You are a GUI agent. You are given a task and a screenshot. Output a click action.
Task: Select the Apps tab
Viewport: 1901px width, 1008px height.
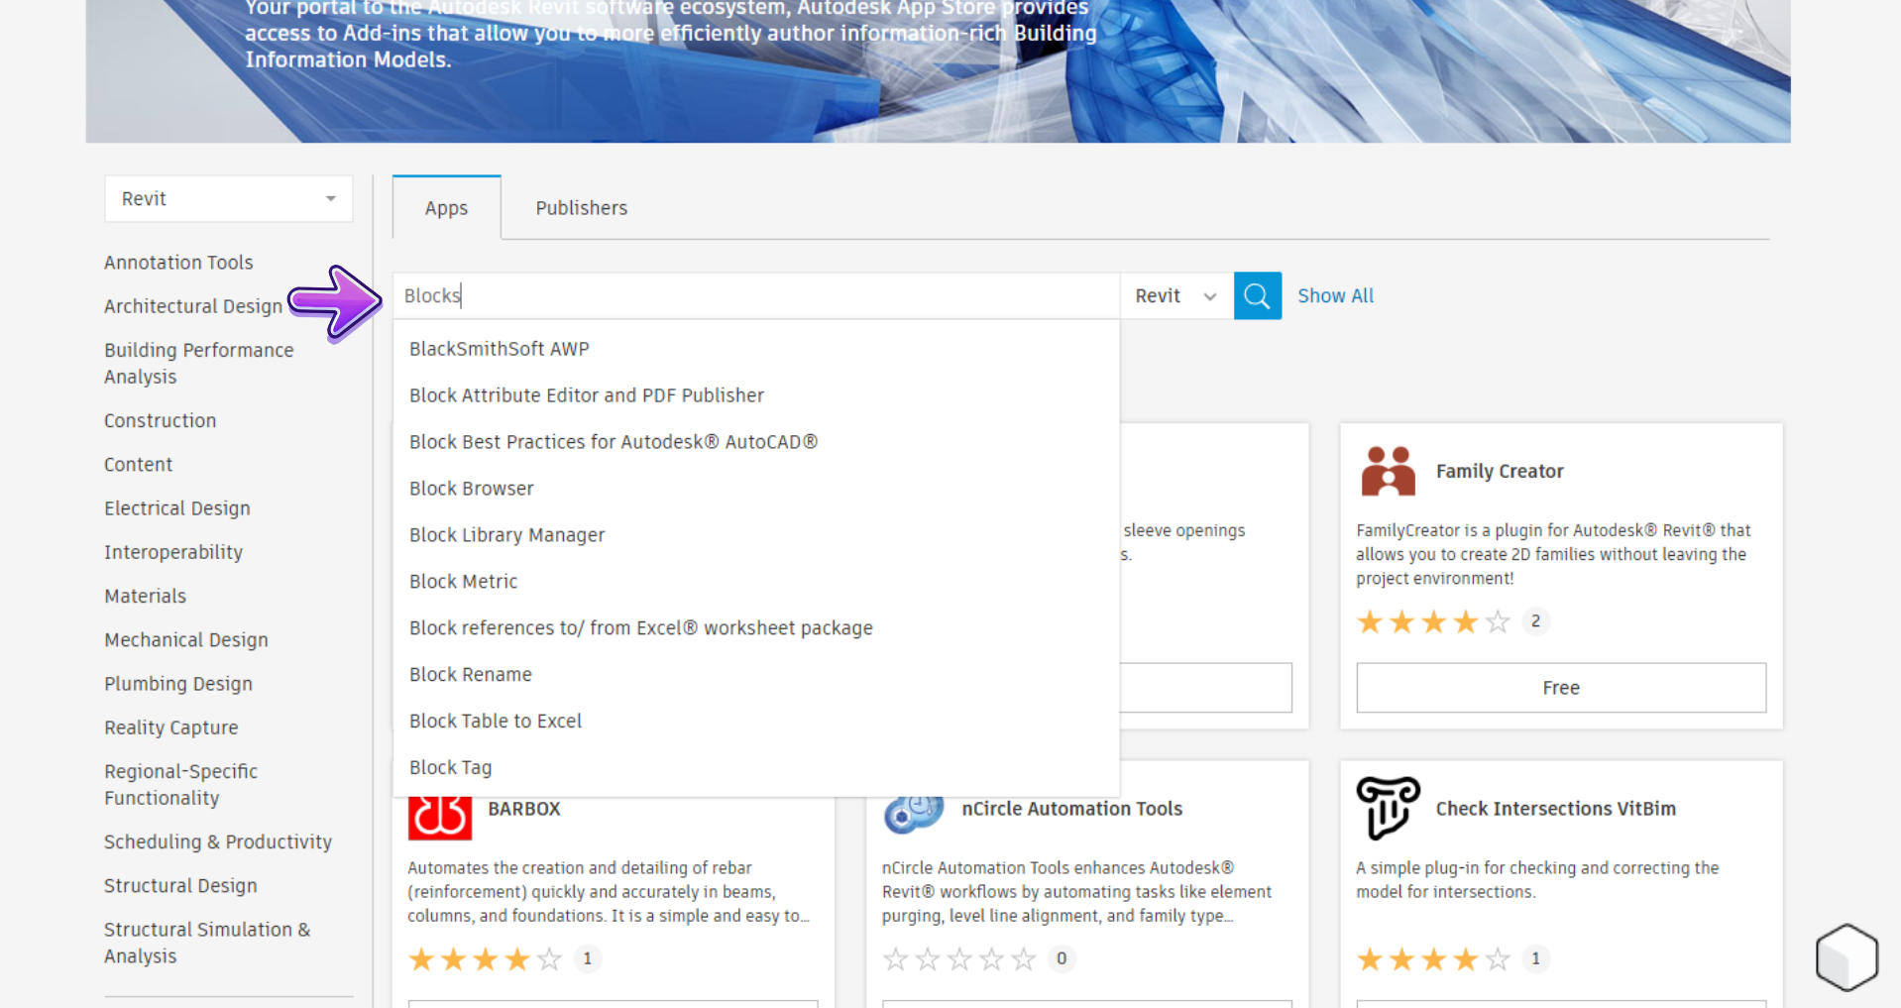coord(446,208)
